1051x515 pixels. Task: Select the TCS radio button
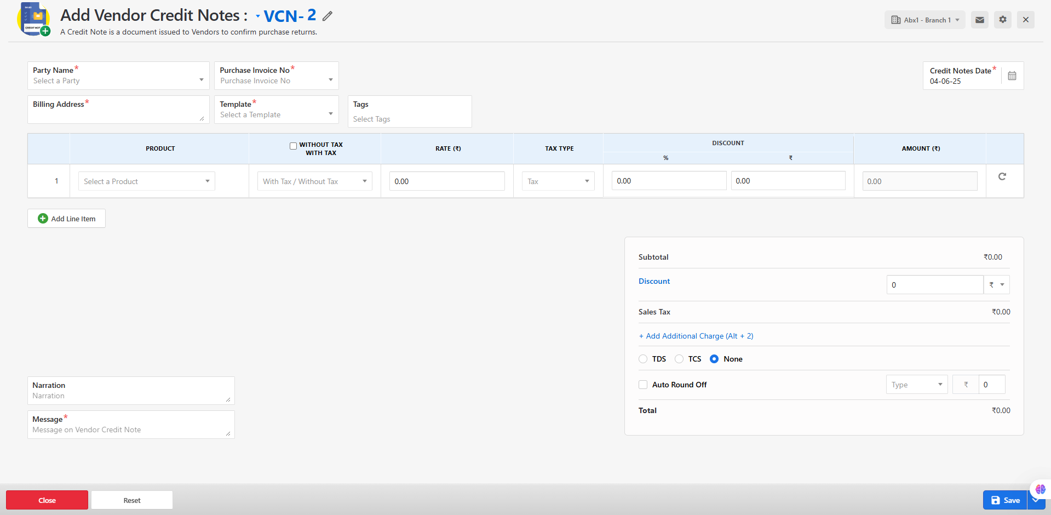[679, 359]
